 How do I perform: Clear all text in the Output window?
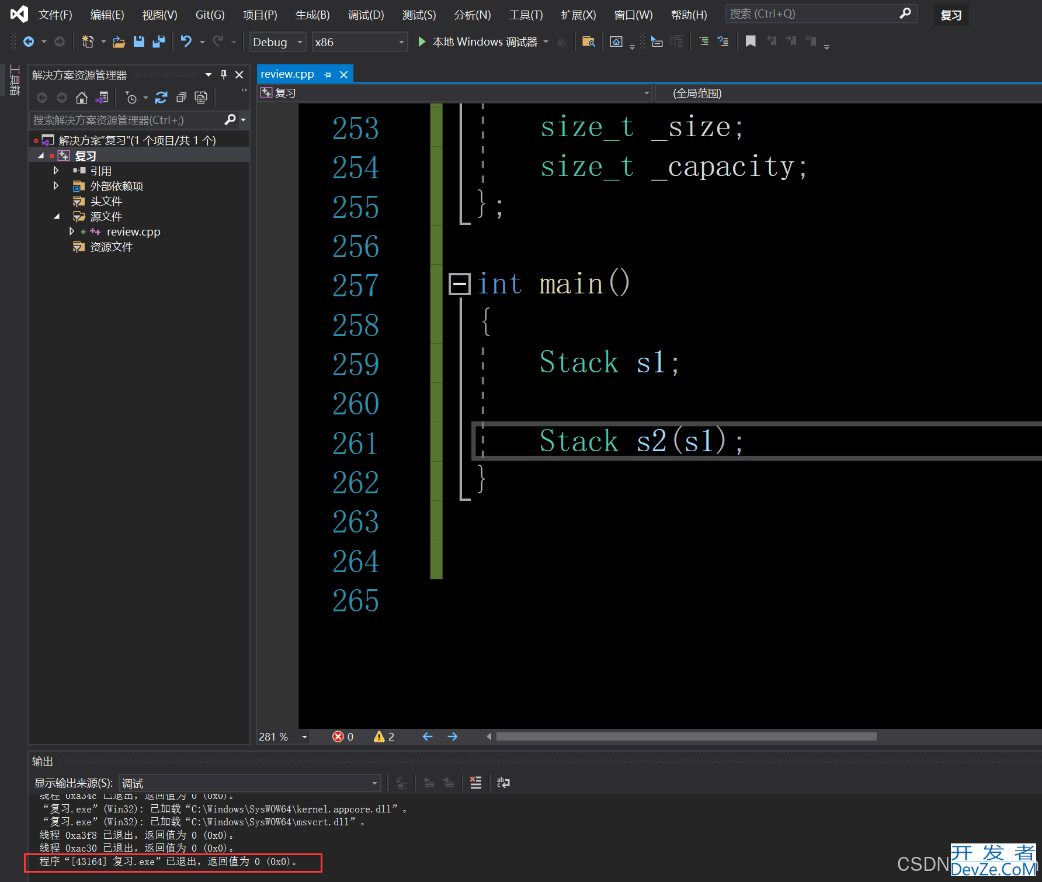[x=476, y=783]
